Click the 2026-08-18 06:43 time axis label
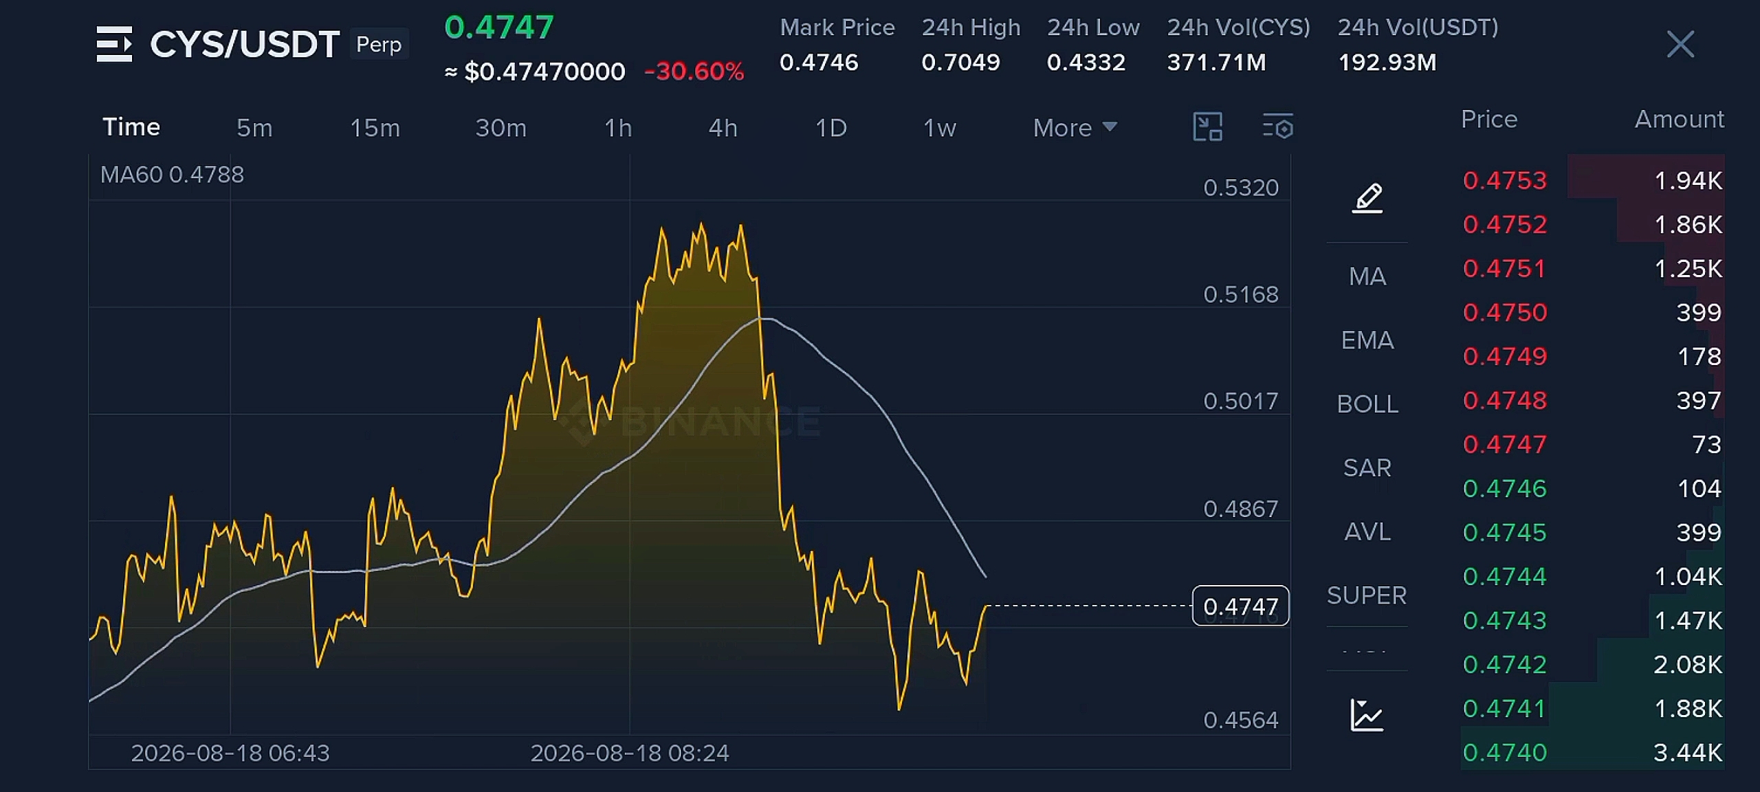 (x=230, y=753)
